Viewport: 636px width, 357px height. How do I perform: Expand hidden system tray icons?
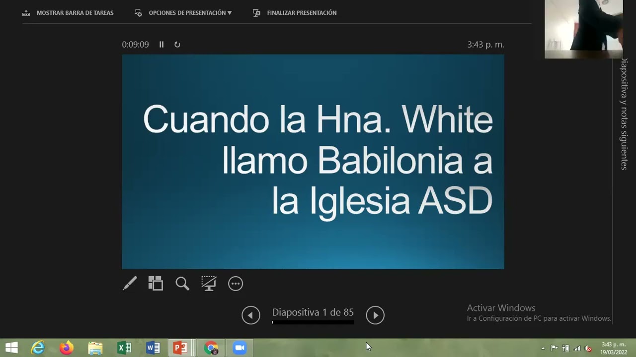[543, 348]
